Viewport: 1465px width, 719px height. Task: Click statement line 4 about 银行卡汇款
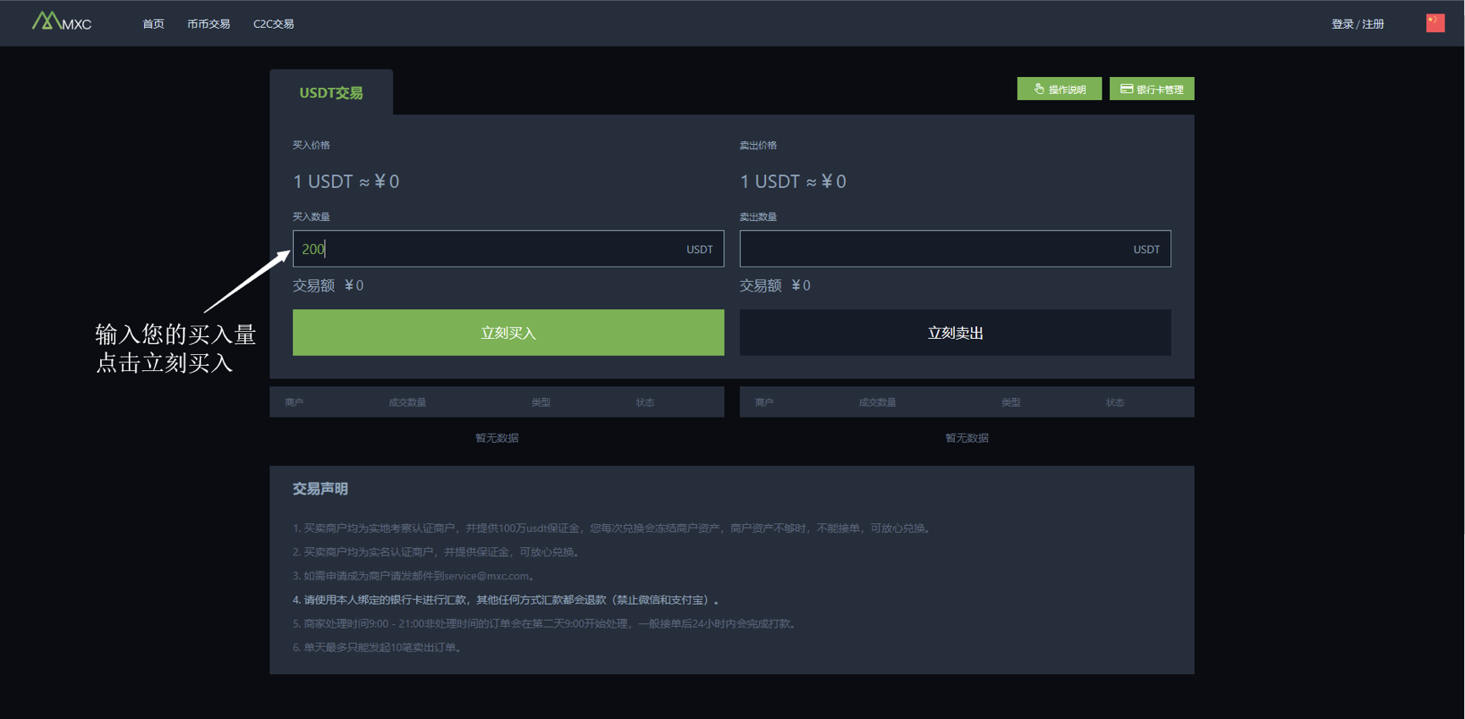pos(506,600)
